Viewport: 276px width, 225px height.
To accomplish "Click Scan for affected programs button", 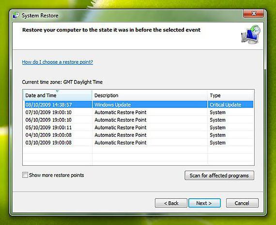I will [x=219, y=176].
